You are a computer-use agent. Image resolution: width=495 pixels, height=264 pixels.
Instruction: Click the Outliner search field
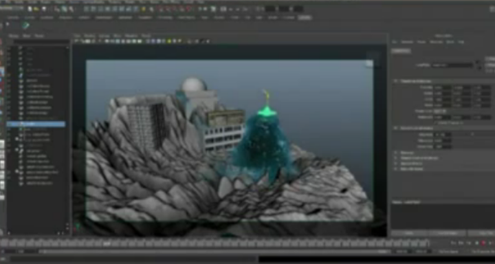coord(41,42)
